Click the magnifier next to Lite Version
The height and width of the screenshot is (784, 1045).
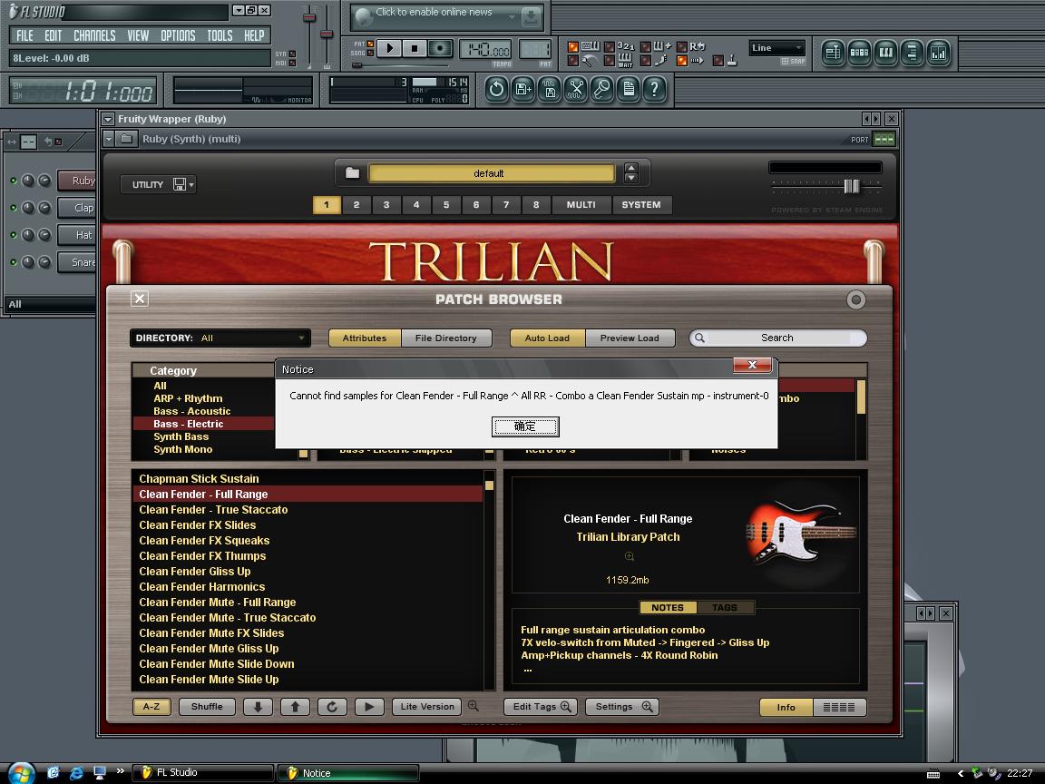point(474,706)
